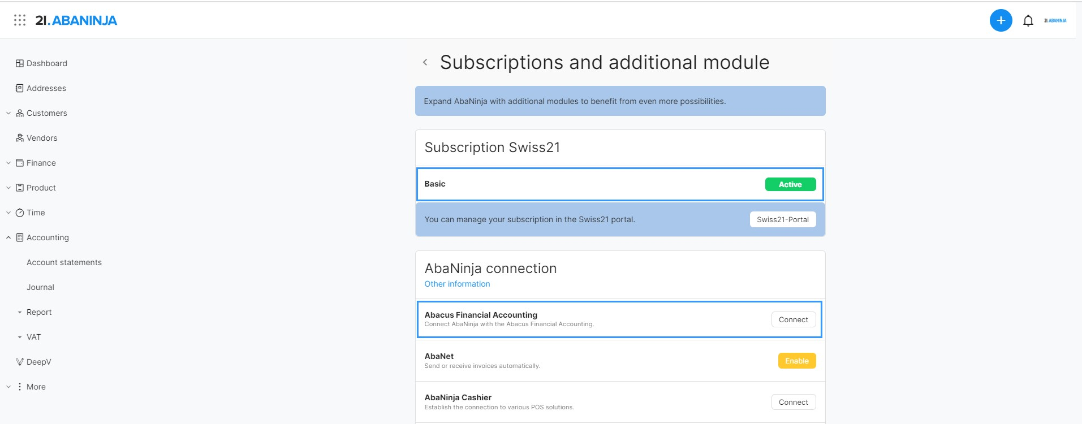
Task: Click the Subscription Swiss21 heading
Action: tap(492, 148)
